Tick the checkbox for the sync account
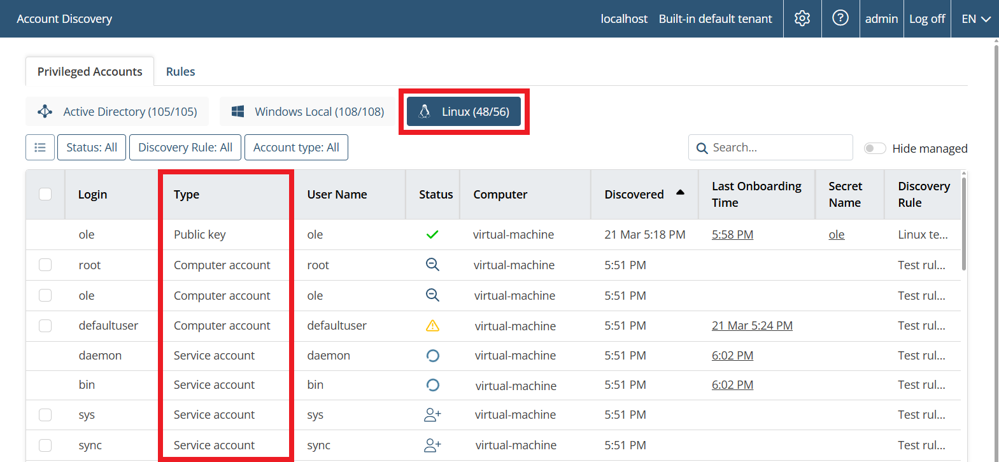The width and height of the screenshot is (999, 462). coord(45,445)
